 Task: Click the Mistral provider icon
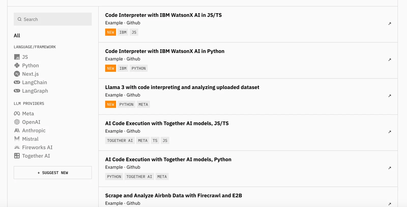tap(17, 139)
